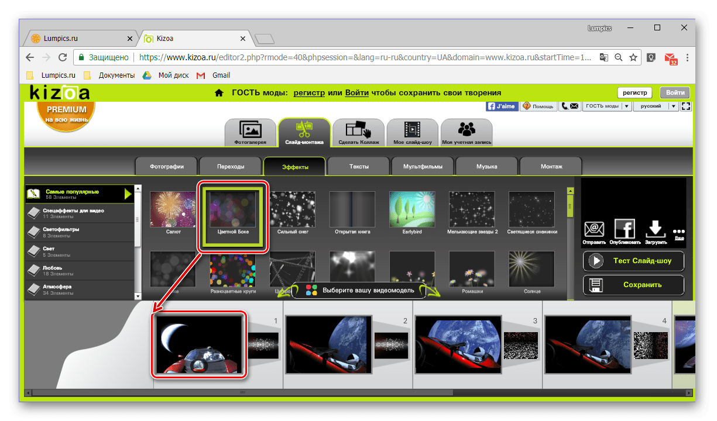Image resolution: width=717 pixels, height=421 pixels.
Task: Click the регистр button
Action: pos(635,92)
